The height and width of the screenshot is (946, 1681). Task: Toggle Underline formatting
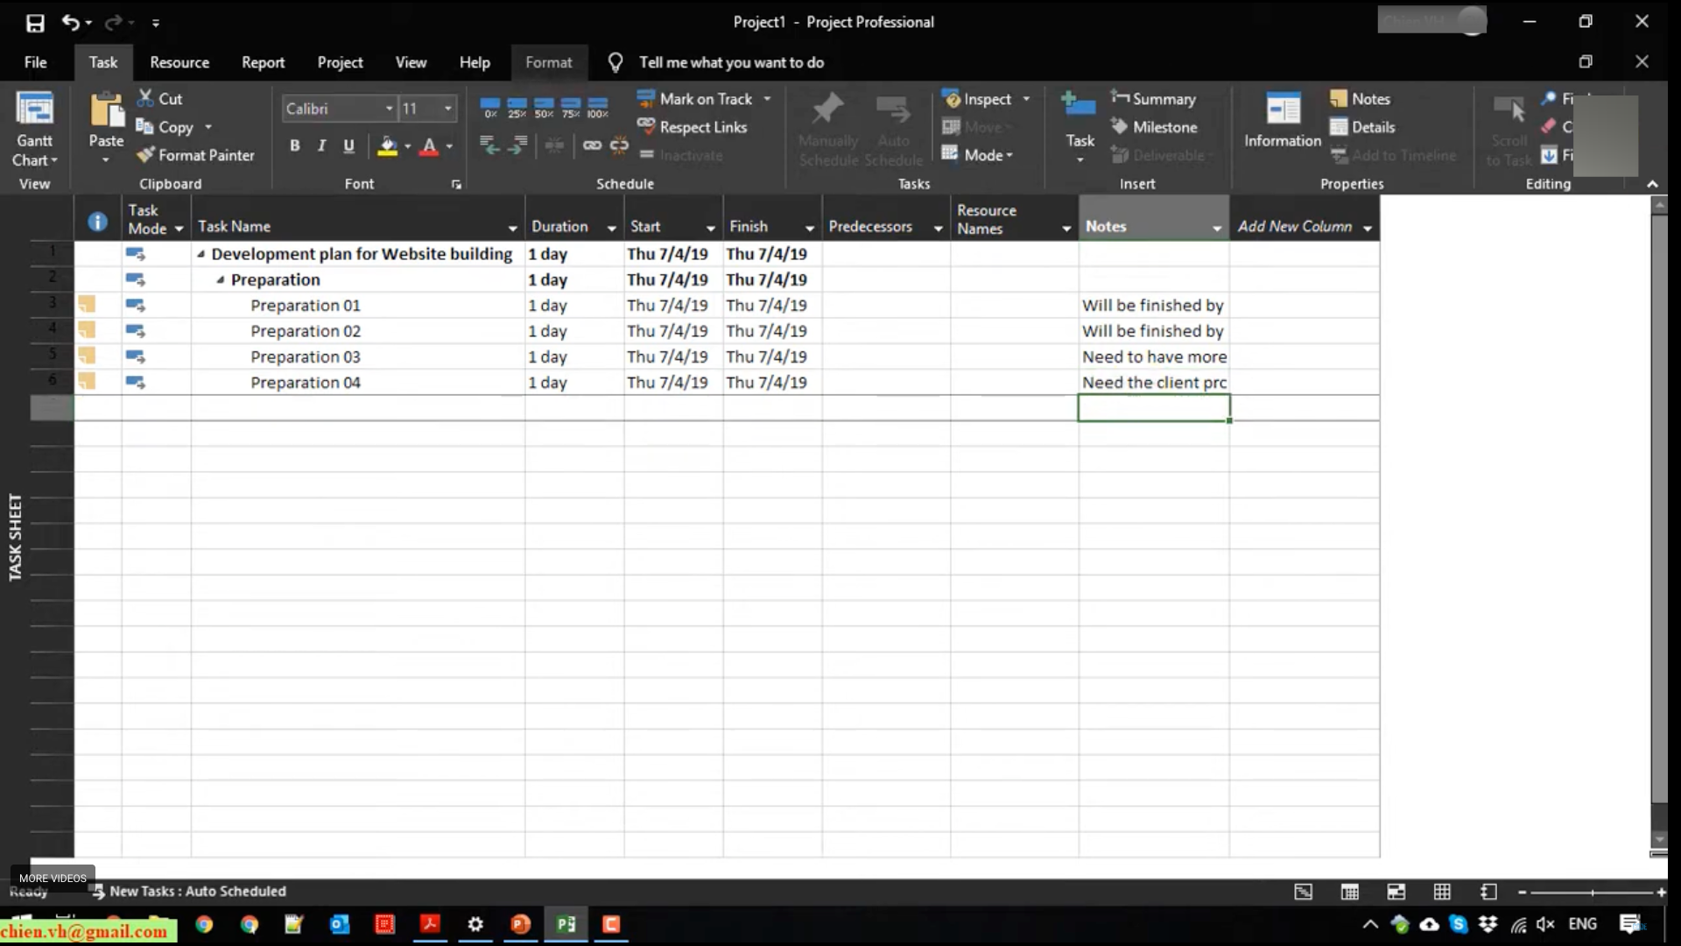pyautogui.click(x=348, y=146)
